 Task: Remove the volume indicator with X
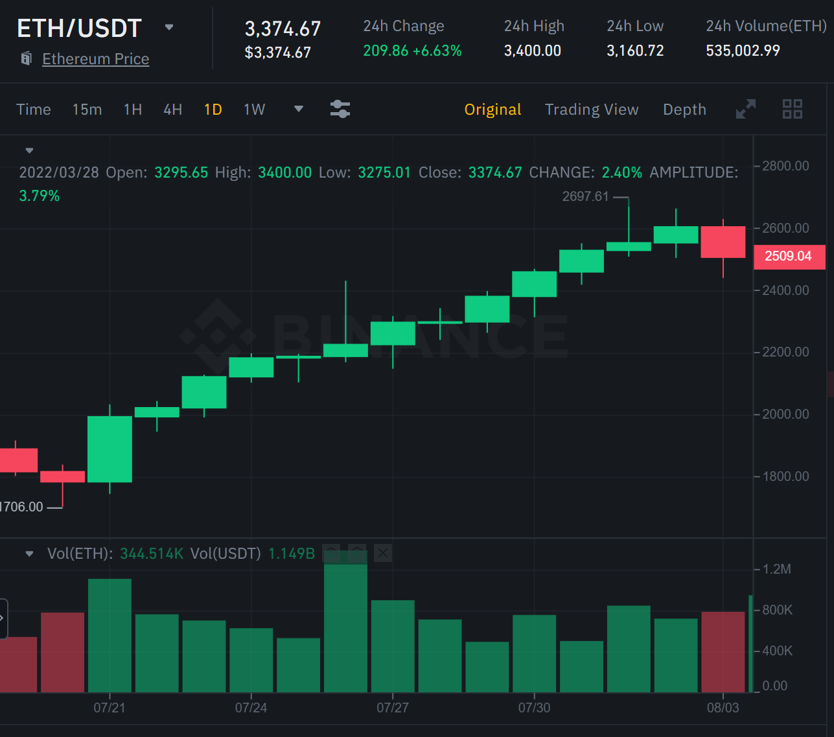[x=383, y=554]
